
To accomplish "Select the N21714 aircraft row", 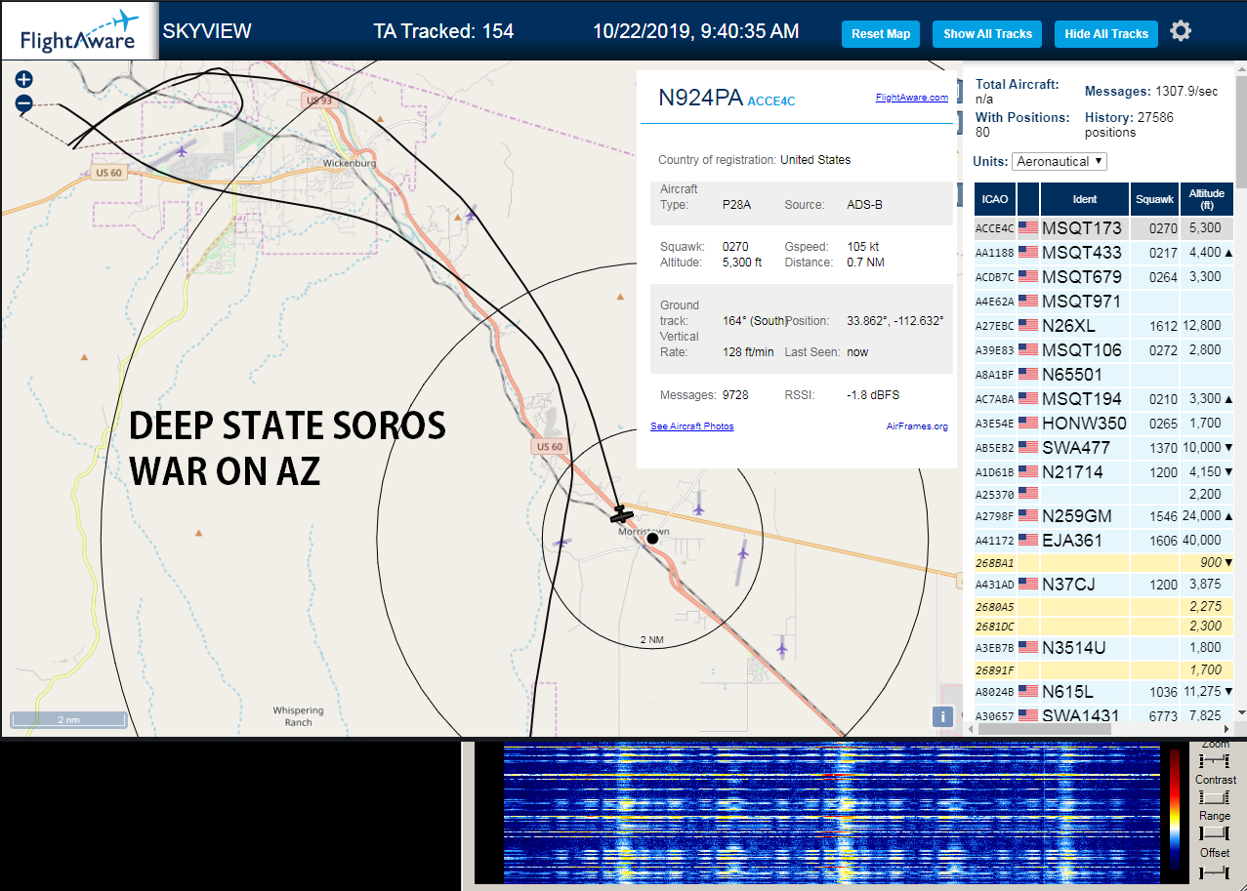I will pyautogui.click(x=1104, y=472).
